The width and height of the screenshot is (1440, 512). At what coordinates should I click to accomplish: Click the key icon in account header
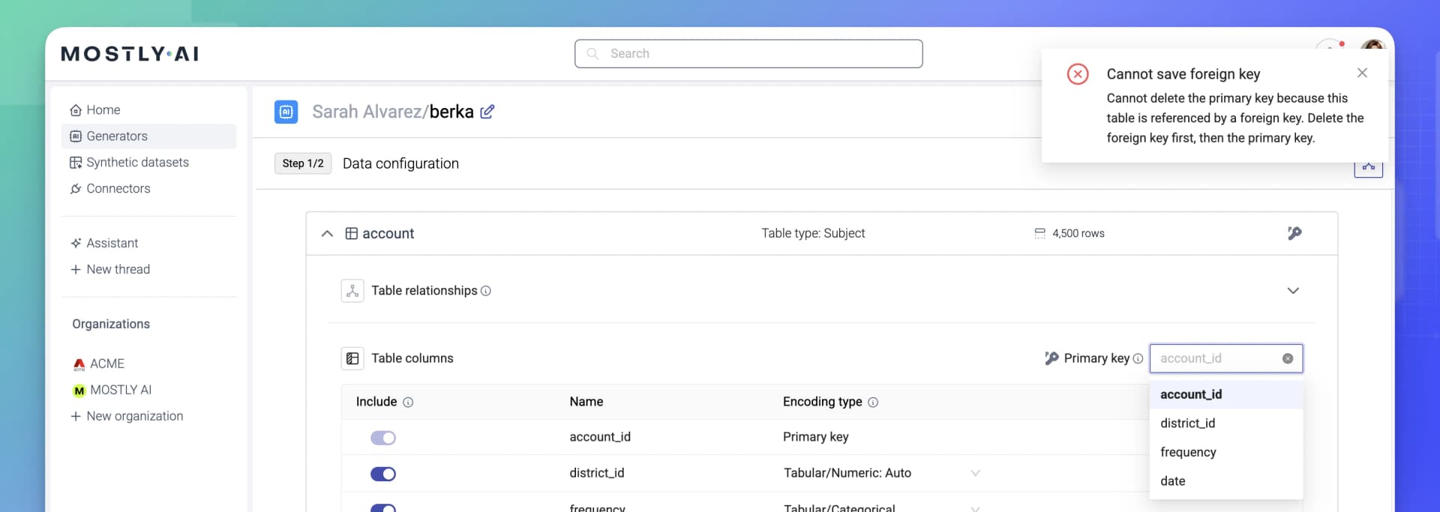1294,233
